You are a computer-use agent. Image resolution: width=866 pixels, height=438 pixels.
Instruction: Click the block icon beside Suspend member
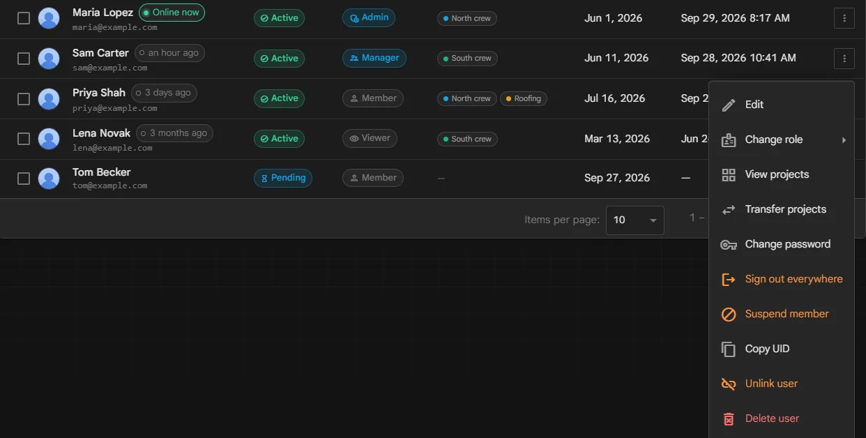pyautogui.click(x=729, y=314)
